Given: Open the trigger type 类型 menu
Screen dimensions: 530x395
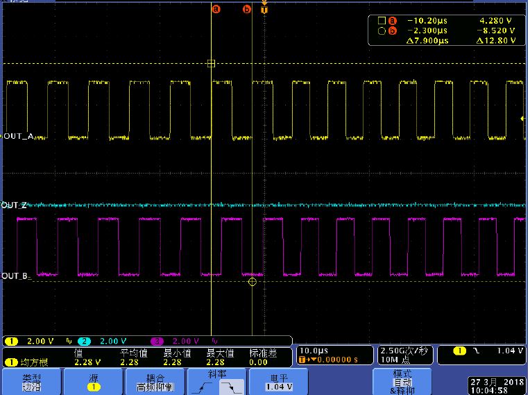Looking at the screenshot, I should pos(32,381).
